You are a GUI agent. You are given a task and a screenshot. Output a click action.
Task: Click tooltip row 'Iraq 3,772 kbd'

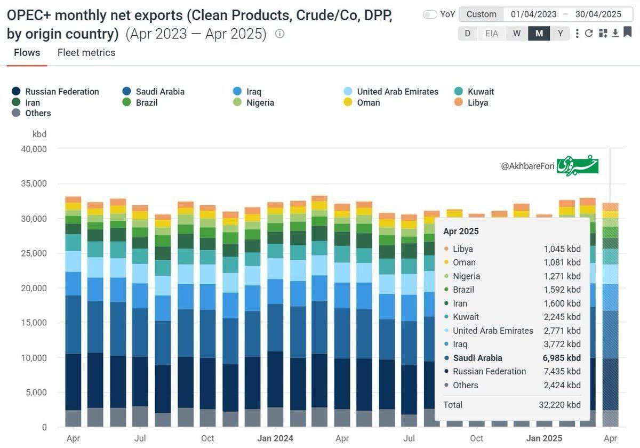pyautogui.click(x=513, y=345)
